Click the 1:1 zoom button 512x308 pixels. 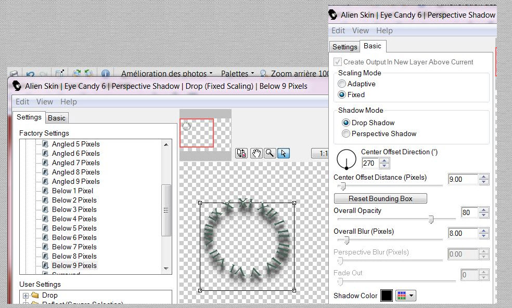320,153
